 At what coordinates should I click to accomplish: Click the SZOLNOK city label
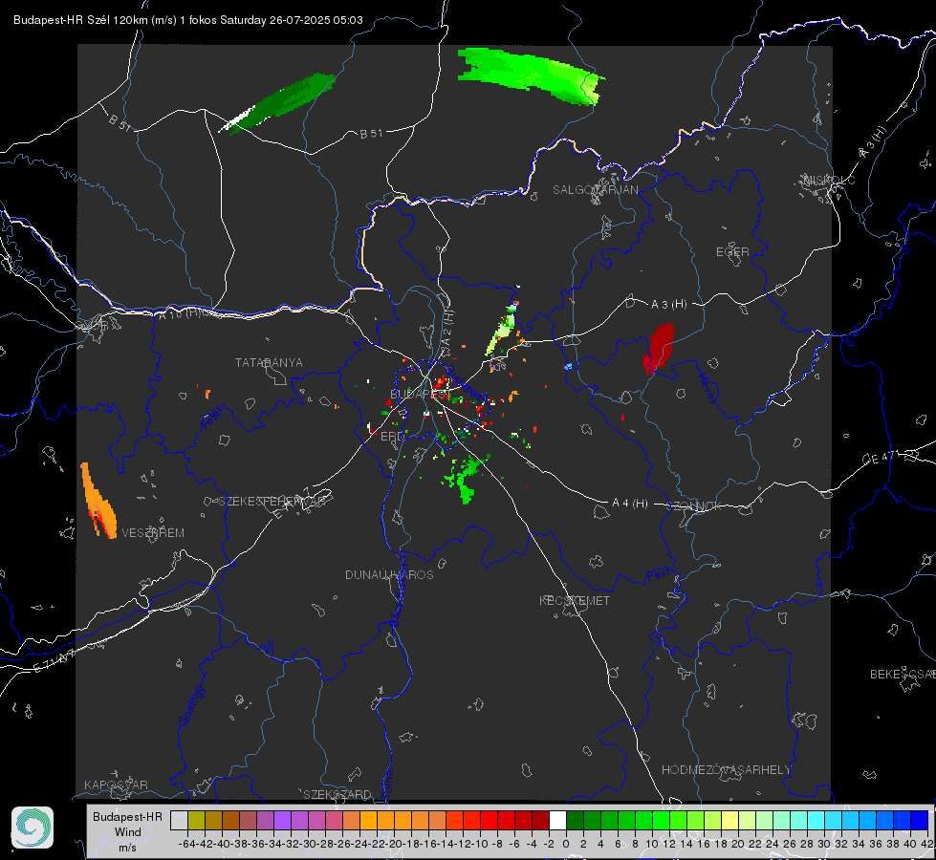694,506
